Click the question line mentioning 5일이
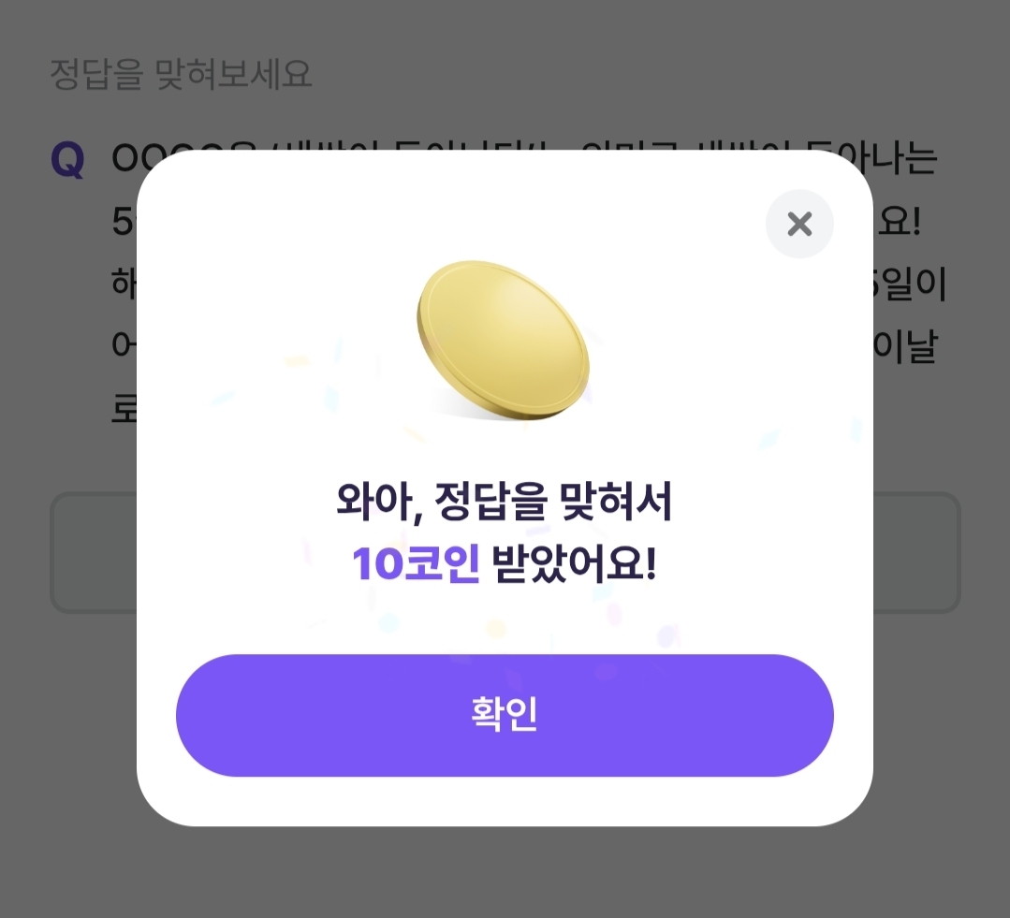Screen dimensions: 1010x918 click(922, 284)
